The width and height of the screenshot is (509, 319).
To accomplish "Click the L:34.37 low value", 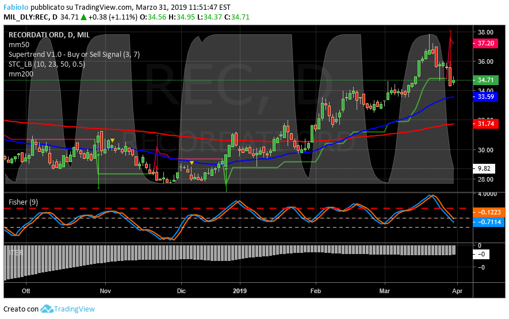I will point(209,17).
